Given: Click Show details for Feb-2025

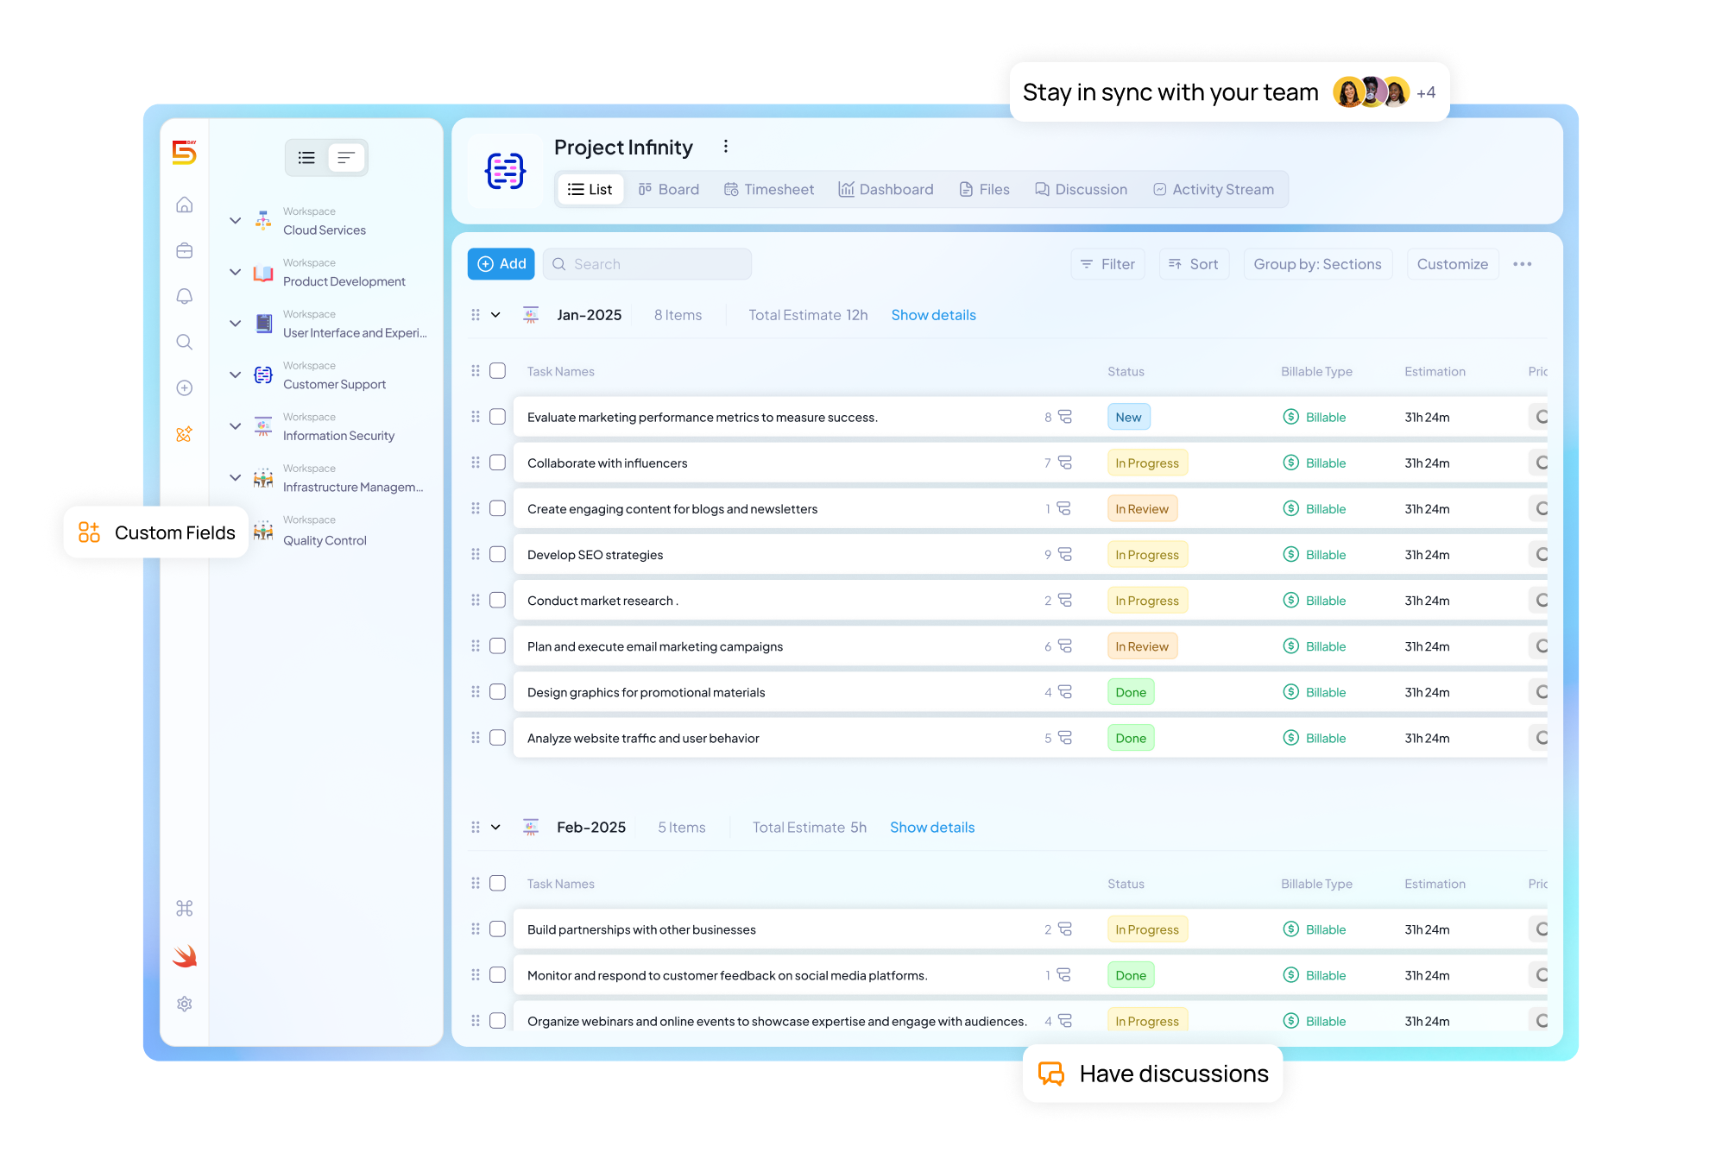Looking at the screenshot, I should click(931, 827).
